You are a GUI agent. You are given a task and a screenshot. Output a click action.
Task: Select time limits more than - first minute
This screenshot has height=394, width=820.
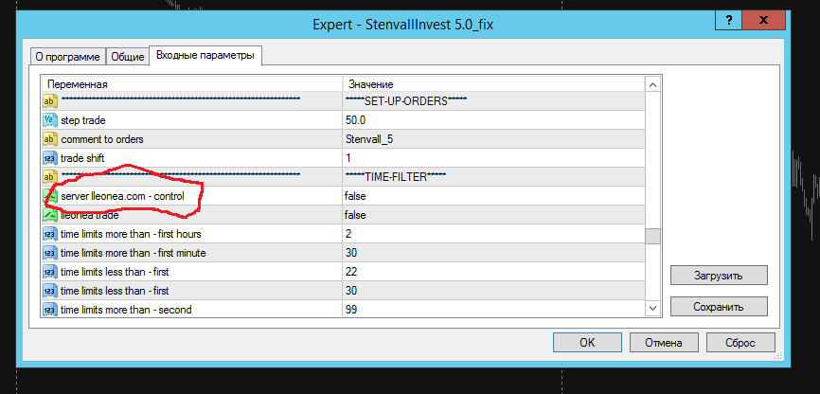[133, 253]
